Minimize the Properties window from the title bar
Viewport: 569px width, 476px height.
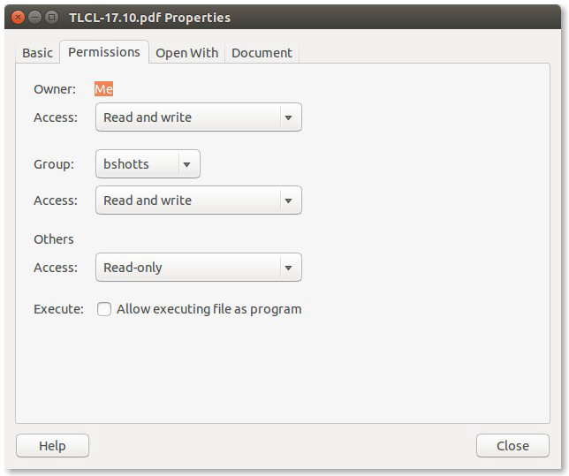34,17
